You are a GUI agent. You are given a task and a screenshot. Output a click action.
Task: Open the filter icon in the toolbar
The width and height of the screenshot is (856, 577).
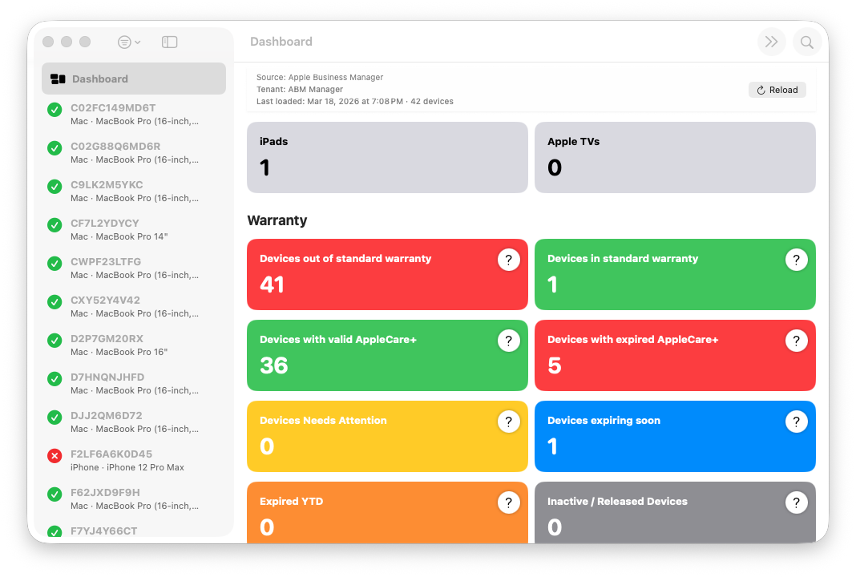point(125,42)
